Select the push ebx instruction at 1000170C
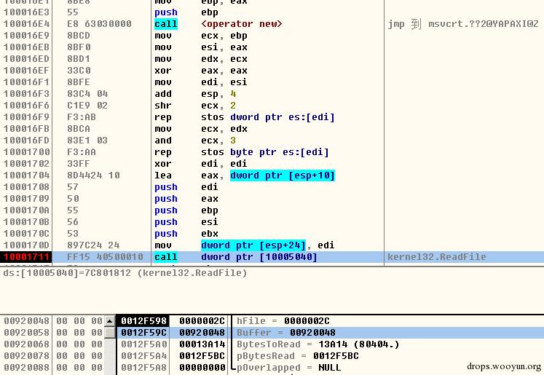Viewport: 544px width, 375px height. click(x=165, y=234)
